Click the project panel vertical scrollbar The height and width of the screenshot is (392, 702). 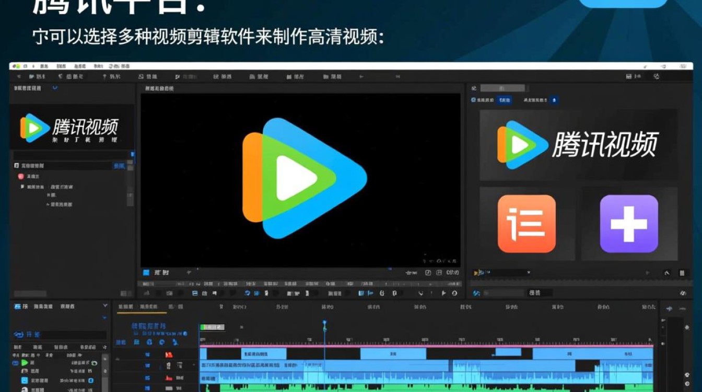coord(130,183)
